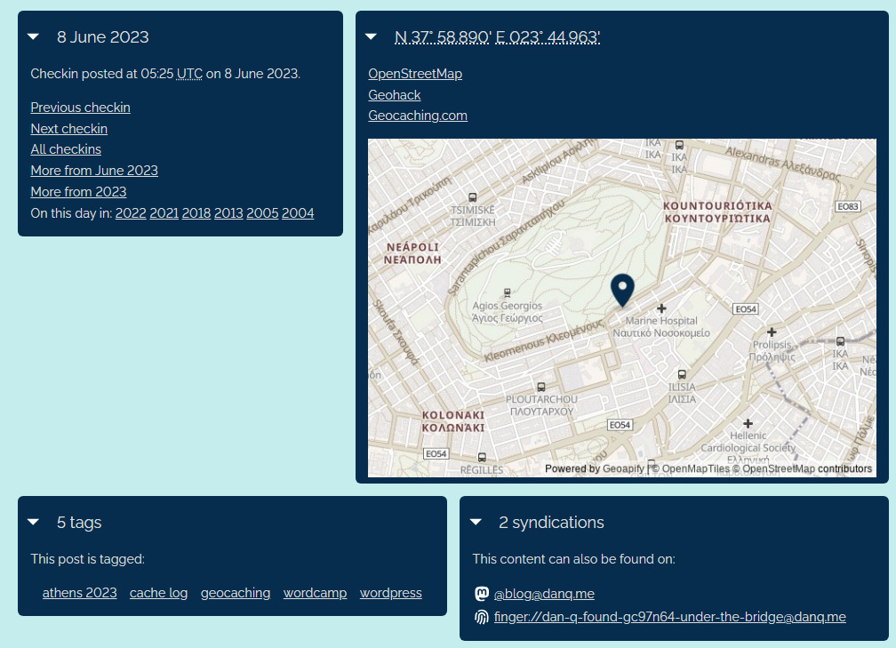The height and width of the screenshot is (648, 896).
Task: Click the Ilisia bus stop icon on map
Action: pyautogui.click(x=682, y=374)
